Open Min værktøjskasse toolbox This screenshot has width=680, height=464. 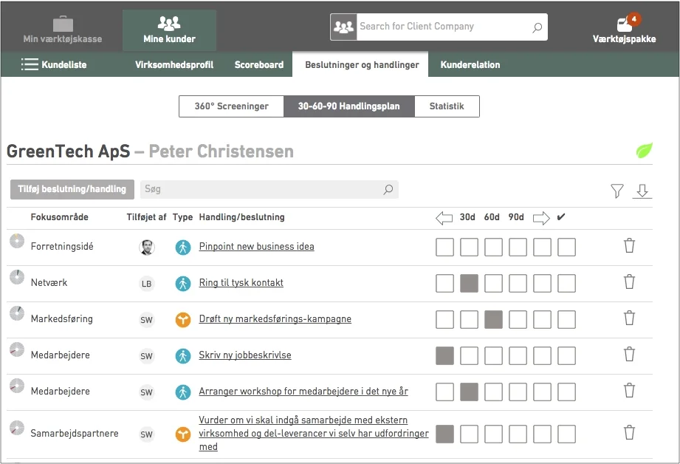pyautogui.click(x=63, y=30)
